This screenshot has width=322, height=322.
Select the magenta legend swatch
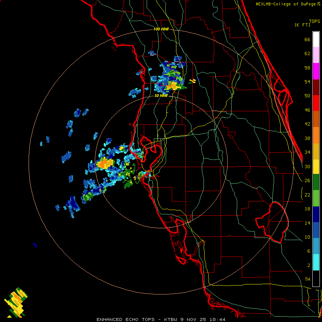[x=316, y=71]
